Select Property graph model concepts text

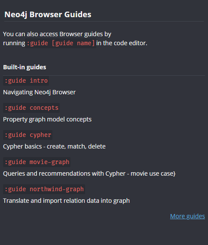coord(47,119)
